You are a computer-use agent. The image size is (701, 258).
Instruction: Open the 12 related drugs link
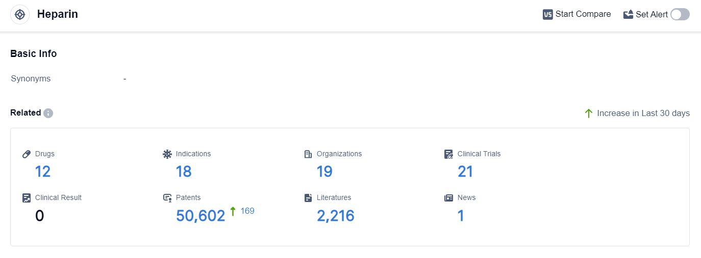click(x=43, y=172)
